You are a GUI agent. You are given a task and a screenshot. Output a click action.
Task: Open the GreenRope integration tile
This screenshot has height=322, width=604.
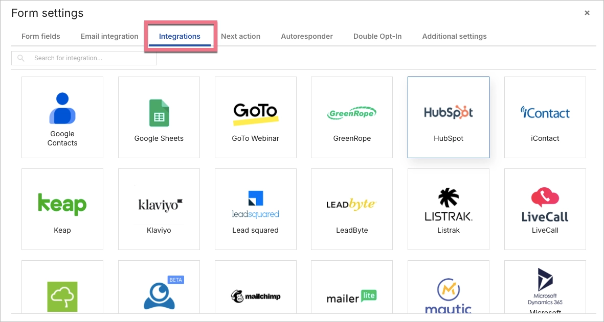tap(351, 117)
